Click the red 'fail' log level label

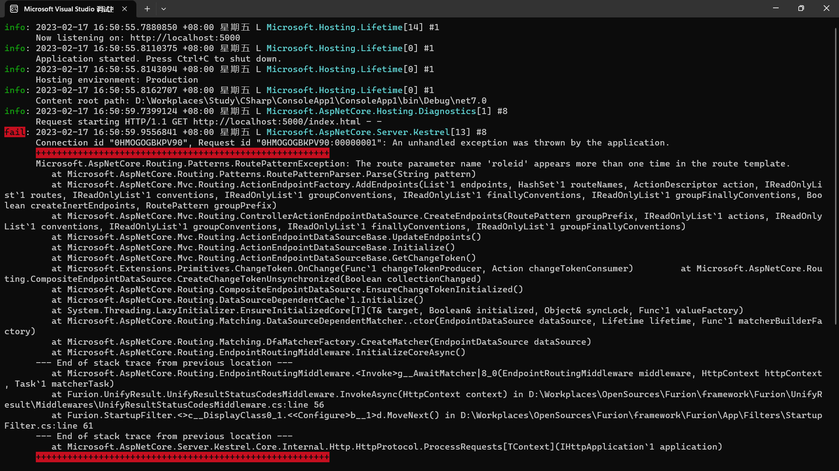pyautogui.click(x=15, y=132)
